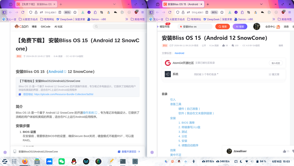Open a new tab in the left window
Image resolution: width=294 pixels, height=166 pixels.
pos(61,4)
